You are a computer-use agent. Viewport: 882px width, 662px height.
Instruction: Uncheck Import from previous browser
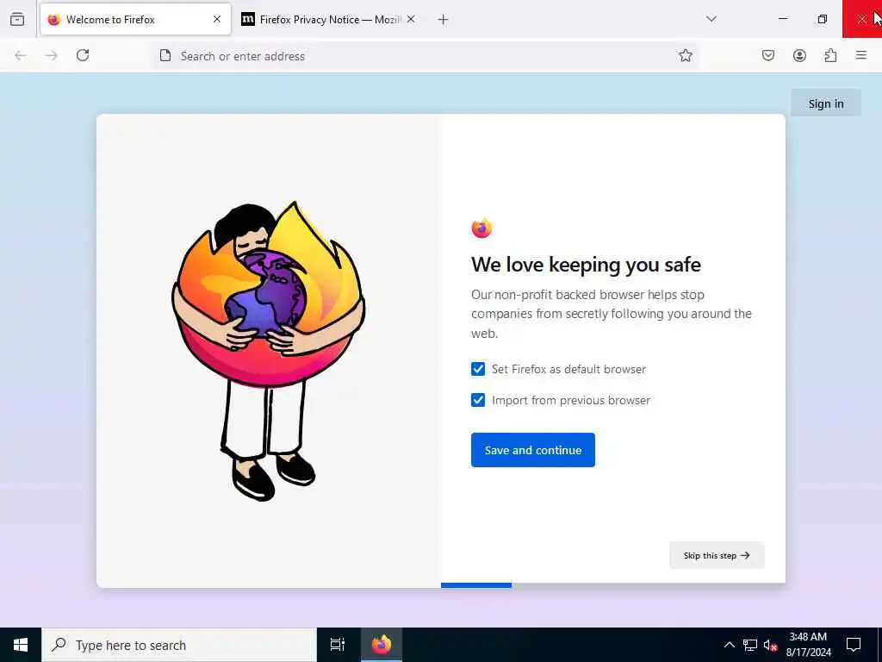(477, 400)
